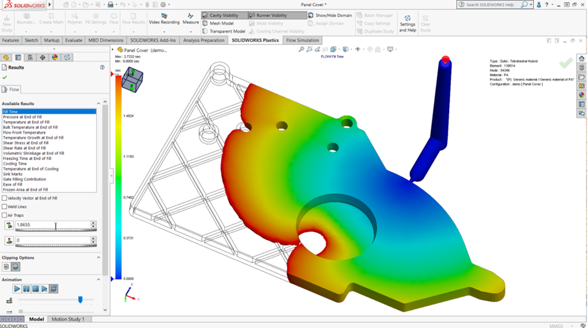
Task: Open the Motion Study 1 tab
Action: pyautogui.click(x=68, y=319)
